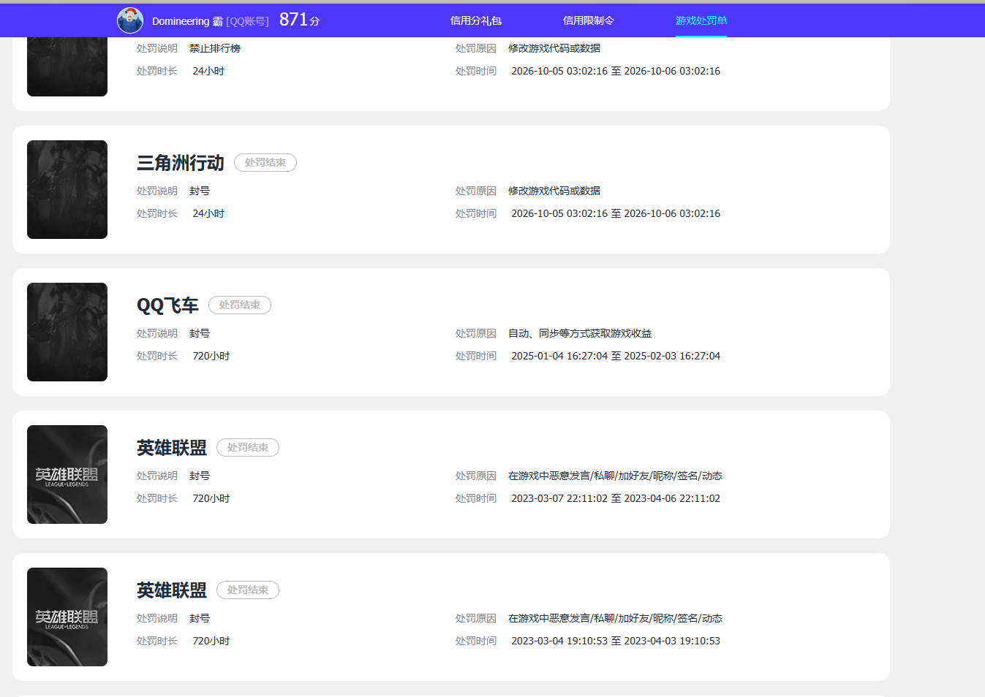
Task: Select the Domineering username in the header
Action: click(x=187, y=21)
